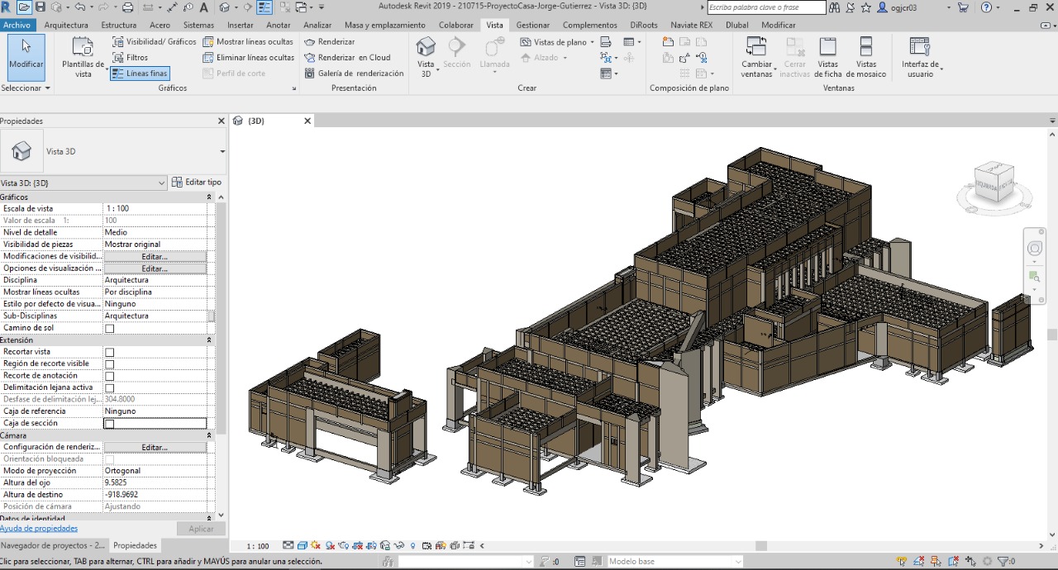Screen dimensions: 1058x570
Task: Open the Sección creation tool
Action: (456, 51)
